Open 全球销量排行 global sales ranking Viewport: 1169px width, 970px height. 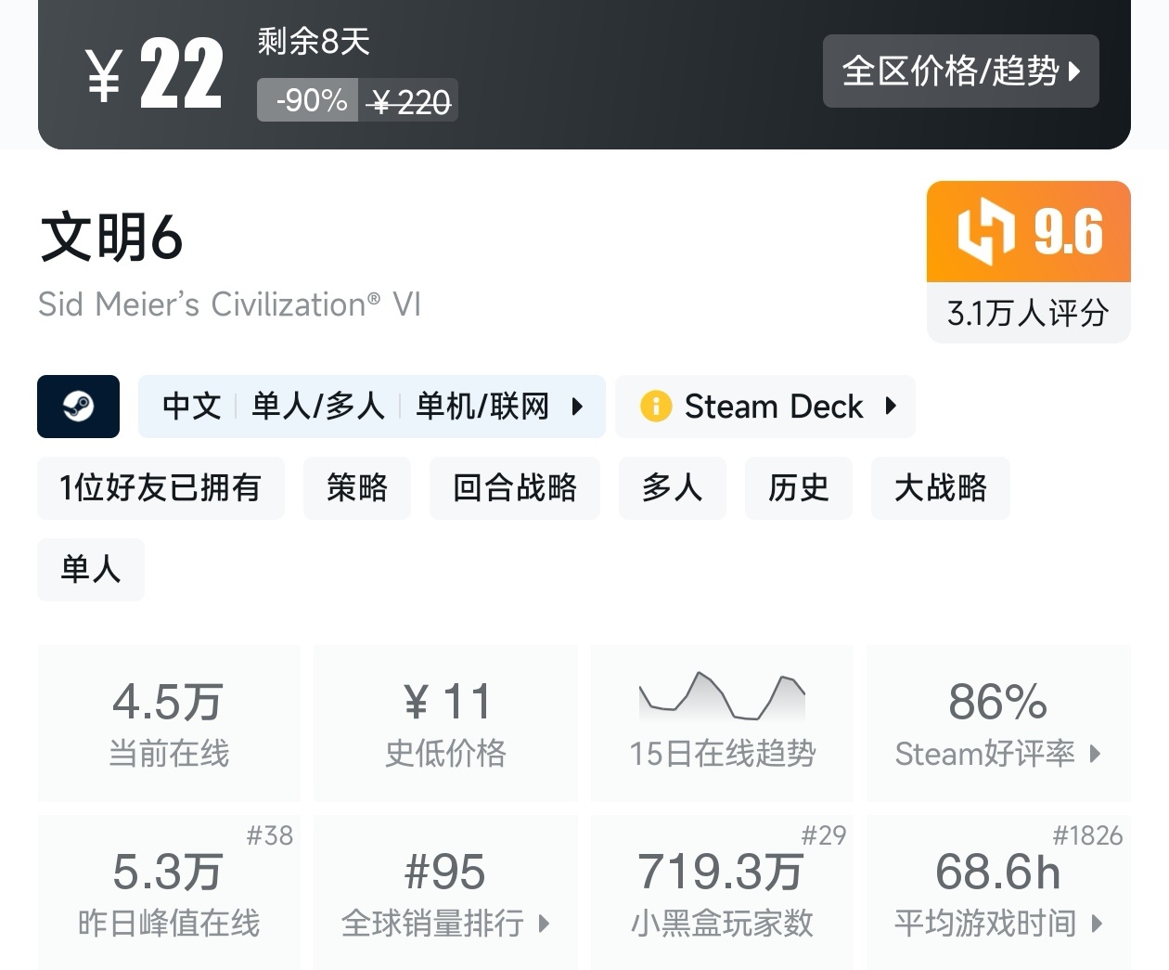click(x=445, y=893)
